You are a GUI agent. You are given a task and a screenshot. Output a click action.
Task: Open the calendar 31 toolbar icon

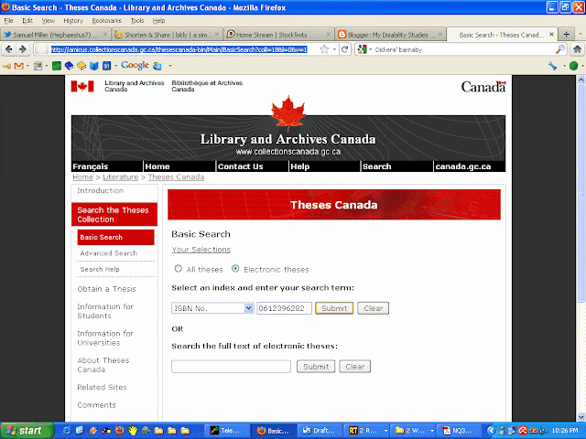click(106, 66)
